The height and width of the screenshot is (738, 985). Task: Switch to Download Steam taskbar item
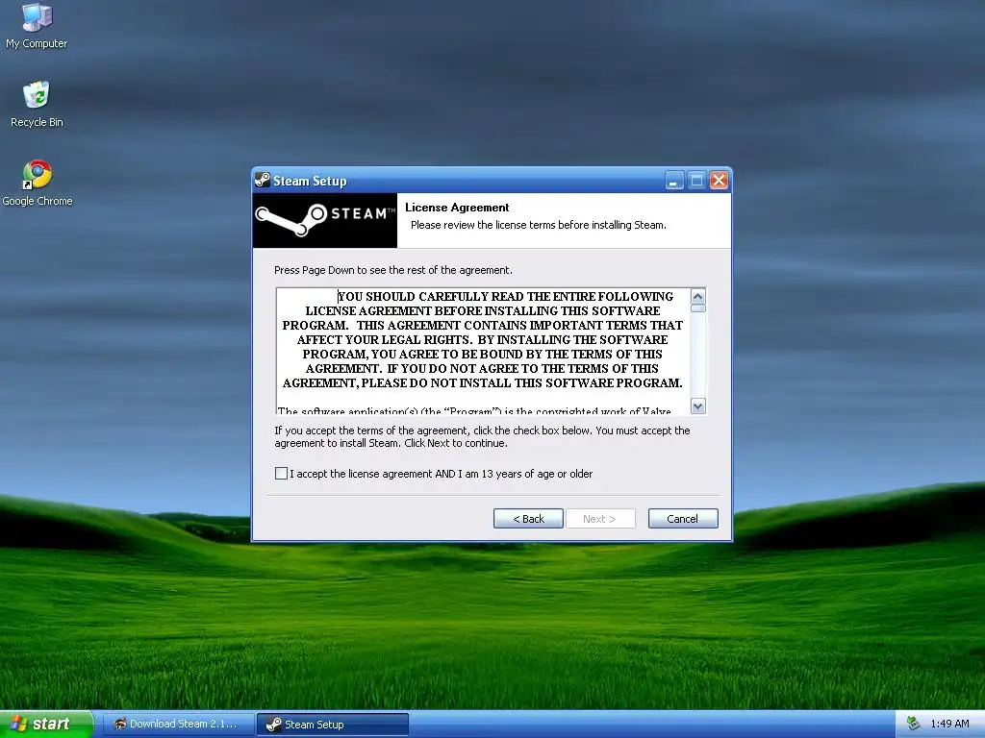178,724
